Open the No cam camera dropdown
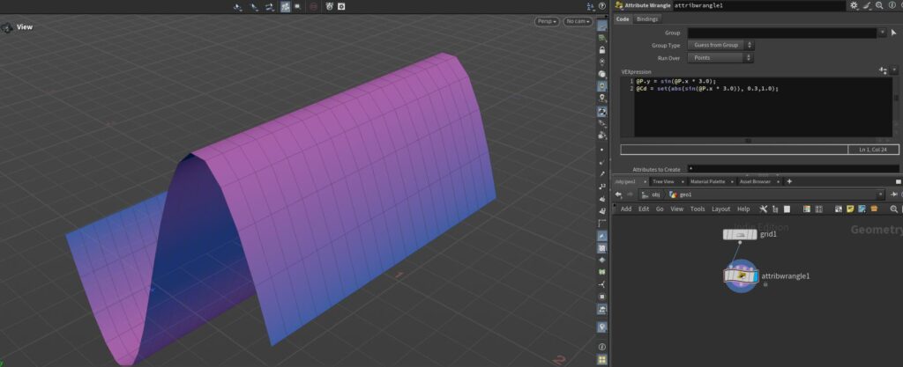 click(578, 21)
